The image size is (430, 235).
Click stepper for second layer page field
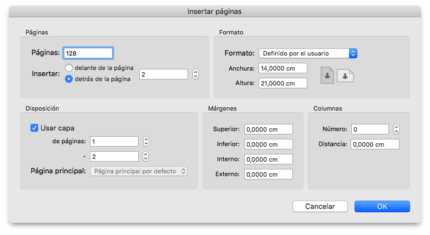pyautogui.click(x=146, y=157)
